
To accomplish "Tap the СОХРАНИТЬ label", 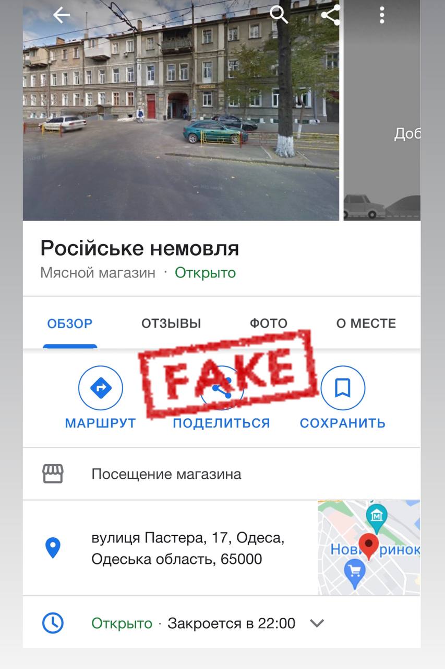I will click(343, 423).
